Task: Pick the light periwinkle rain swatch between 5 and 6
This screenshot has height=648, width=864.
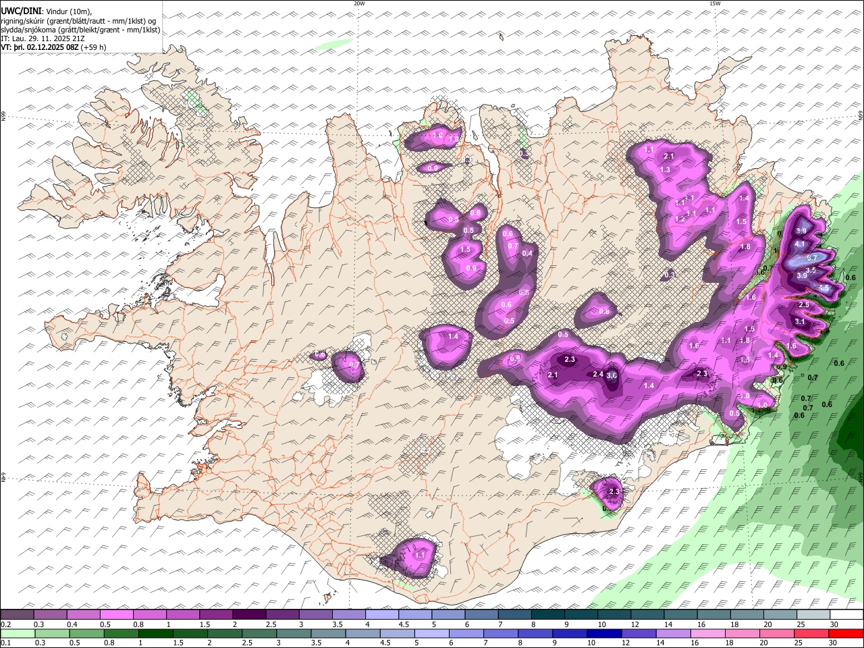Action: click(432, 633)
